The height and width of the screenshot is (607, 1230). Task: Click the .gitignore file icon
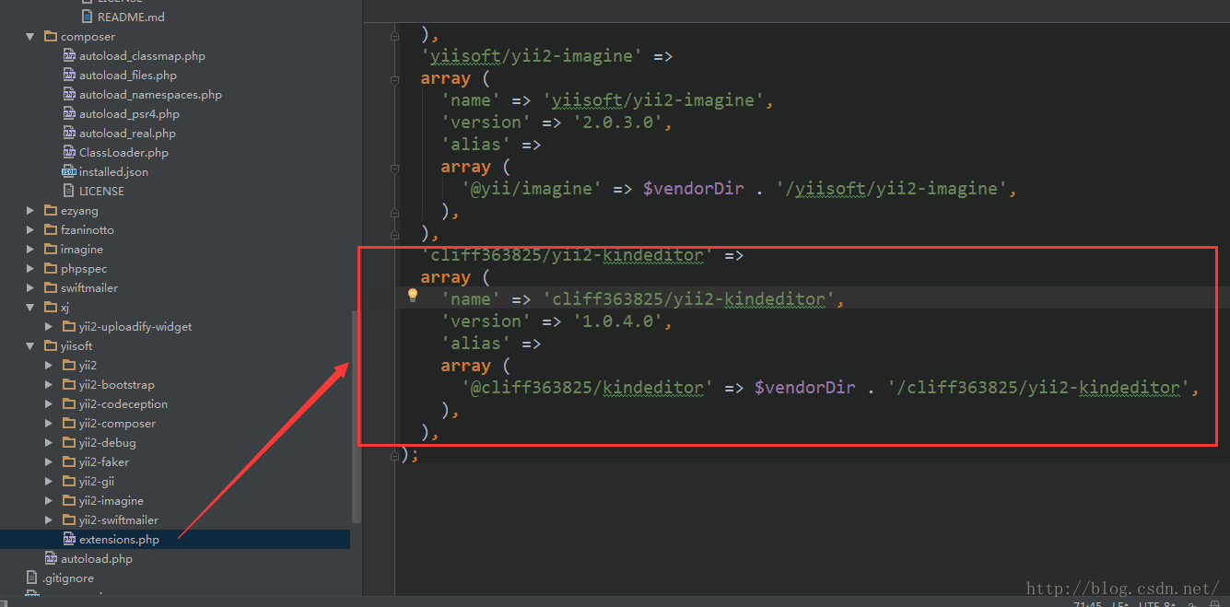[x=32, y=578]
